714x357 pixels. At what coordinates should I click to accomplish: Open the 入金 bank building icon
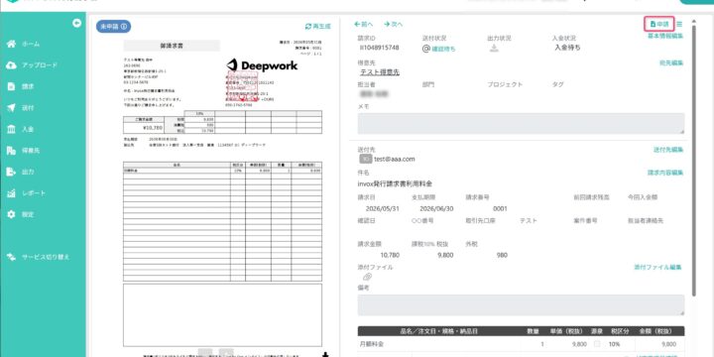11,129
